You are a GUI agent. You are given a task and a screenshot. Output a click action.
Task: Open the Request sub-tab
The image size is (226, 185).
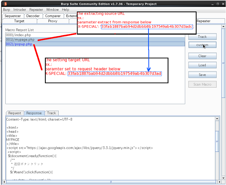[x=15, y=113]
